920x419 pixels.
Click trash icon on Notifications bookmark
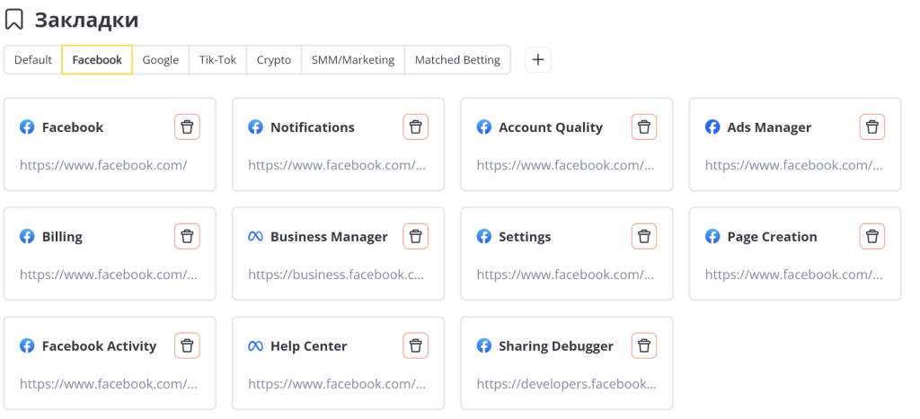click(x=415, y=127)
